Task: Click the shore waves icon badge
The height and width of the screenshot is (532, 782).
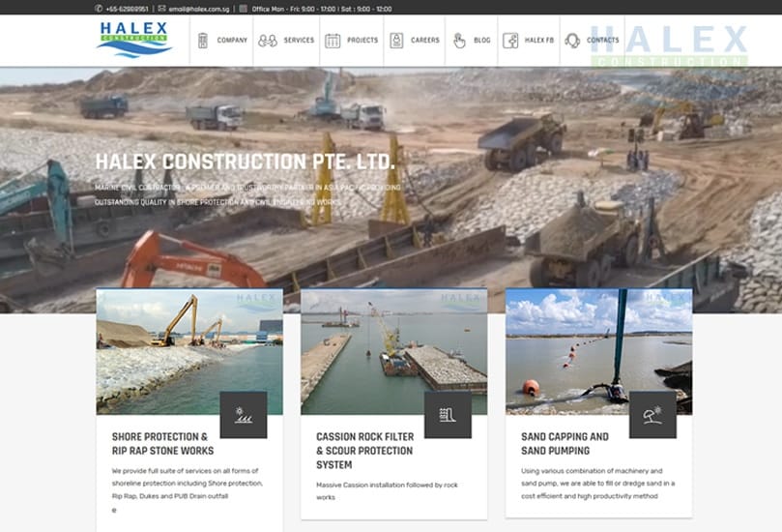Action: 244,415
